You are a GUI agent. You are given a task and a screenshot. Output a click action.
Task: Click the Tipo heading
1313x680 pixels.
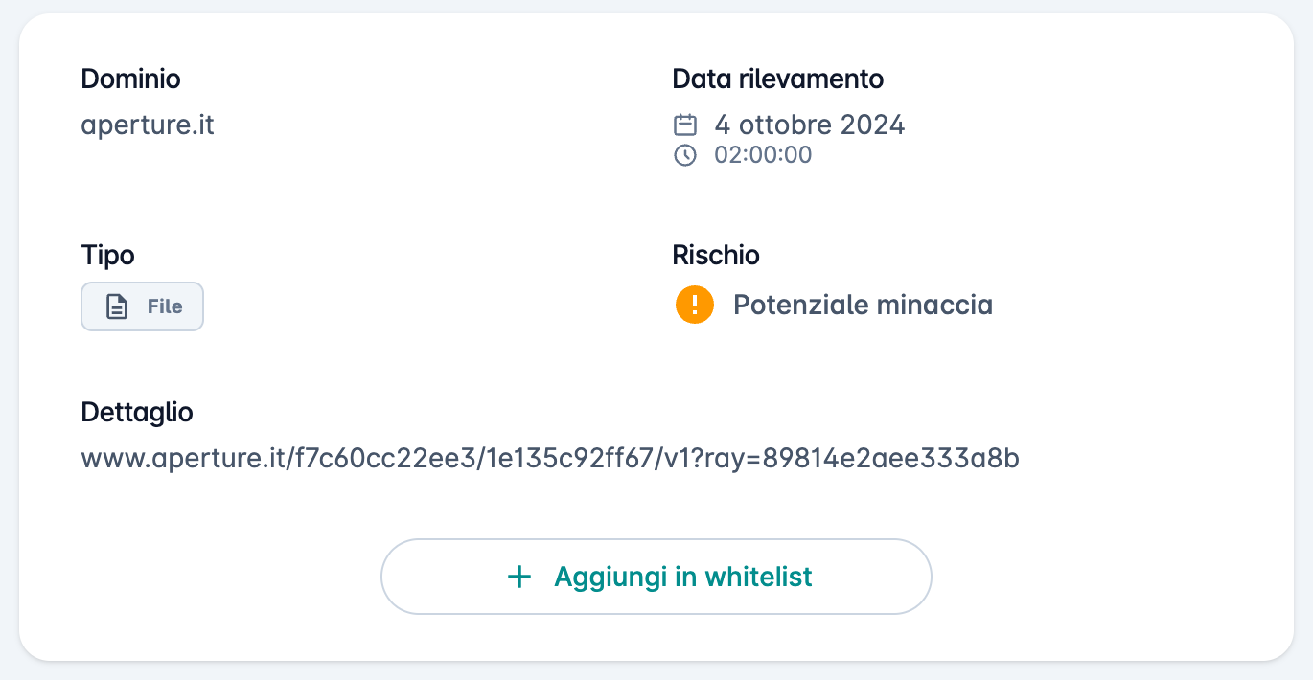point(107,256)
